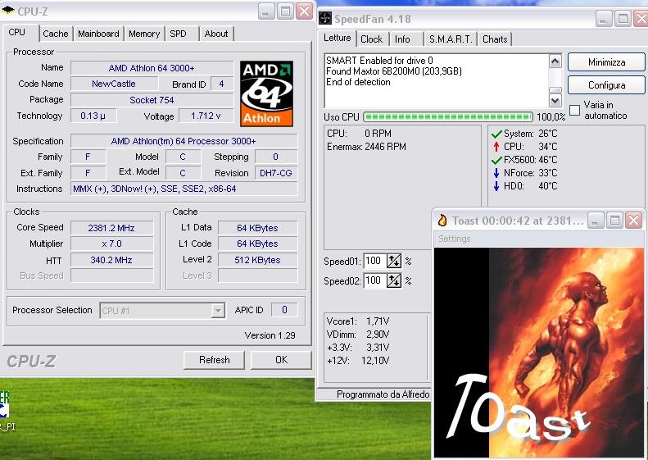Viewport: 648px width, 460px height.
Task: Open the S.M.A.R.T. tab in SpeedFan
Action: click(x=451, y=39)
